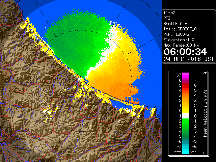
Task: Click the '<-7' legend label
Action: click(193, 151)
